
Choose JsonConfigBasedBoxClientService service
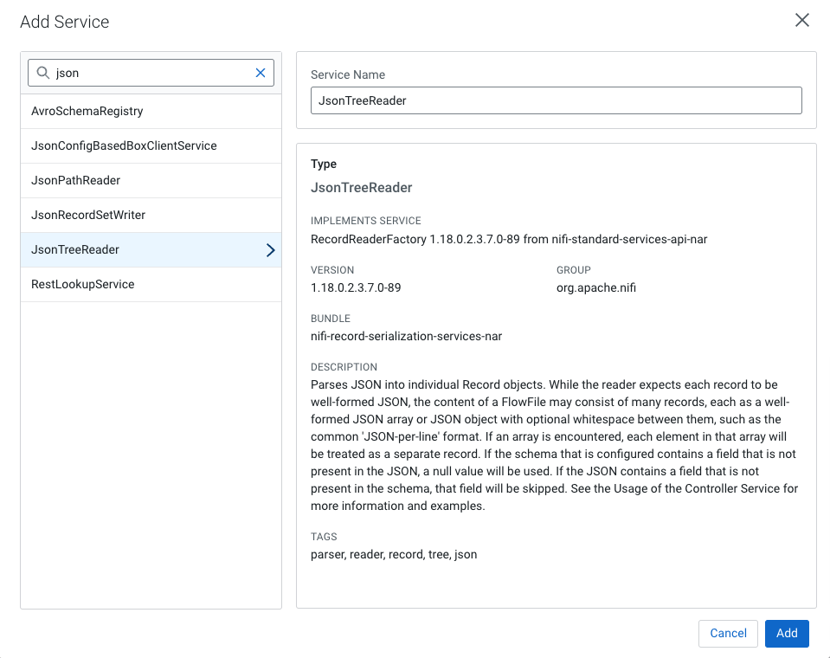click(x=124, y=146)
